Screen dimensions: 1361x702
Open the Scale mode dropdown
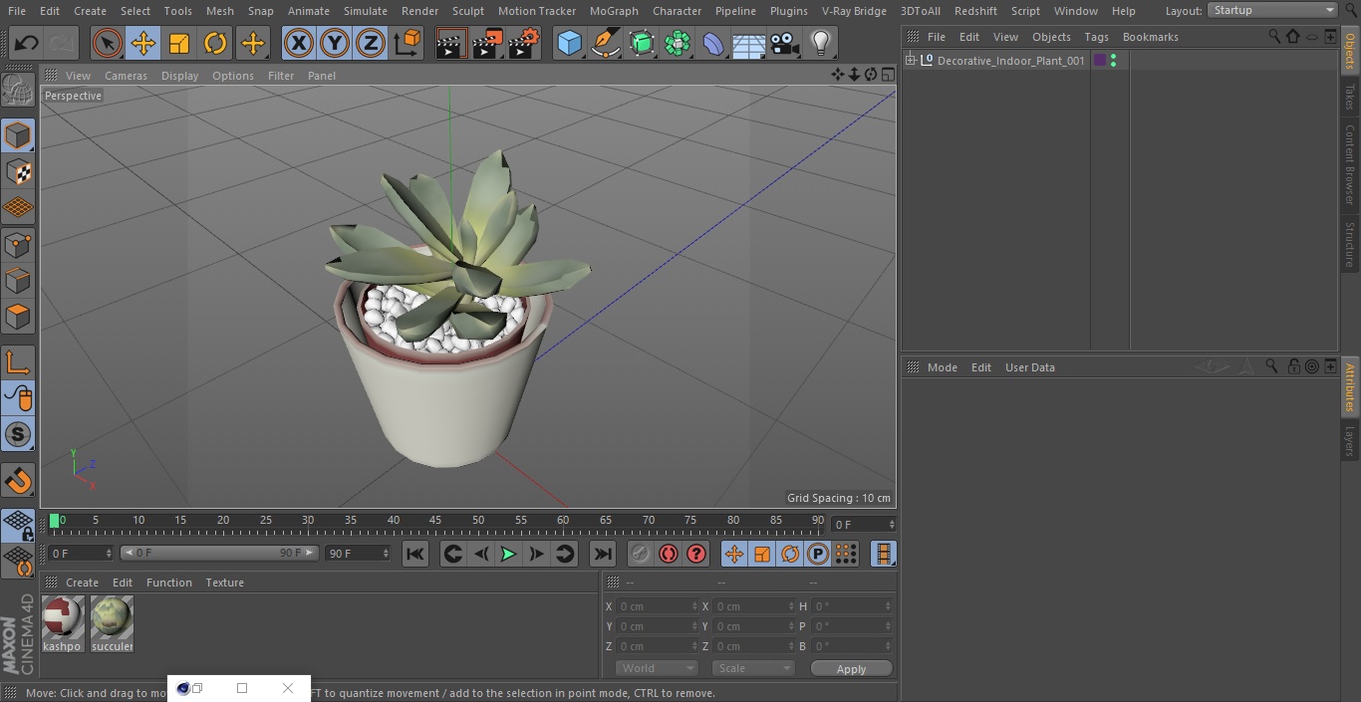(x=753, y=668)
